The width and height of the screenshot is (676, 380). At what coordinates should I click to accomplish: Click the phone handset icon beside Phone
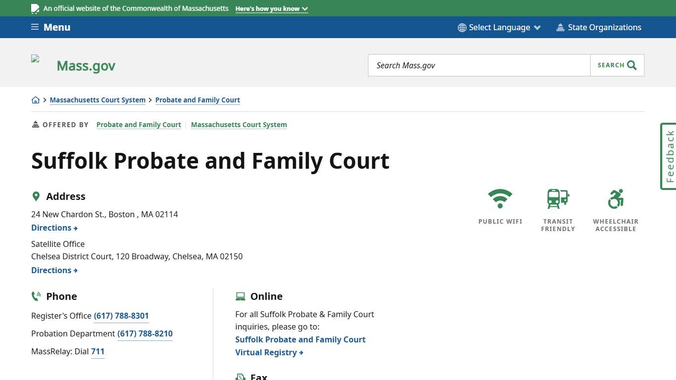[36, 296]
